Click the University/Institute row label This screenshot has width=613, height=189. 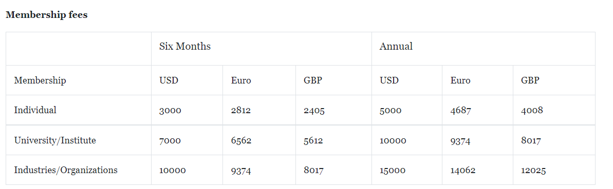coord(55,140)
